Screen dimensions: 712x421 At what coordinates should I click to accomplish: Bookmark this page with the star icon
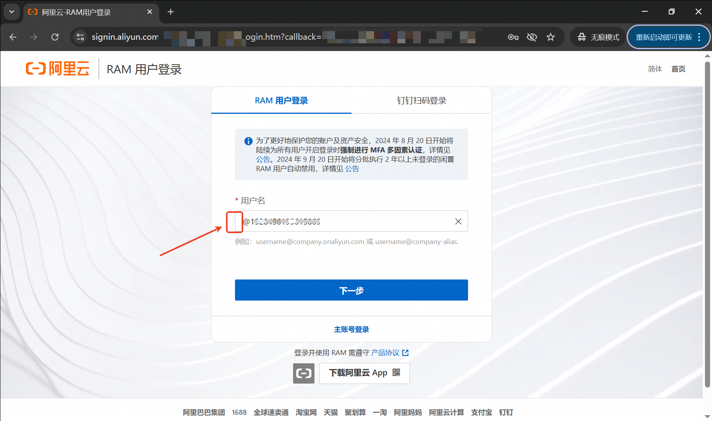551,37
